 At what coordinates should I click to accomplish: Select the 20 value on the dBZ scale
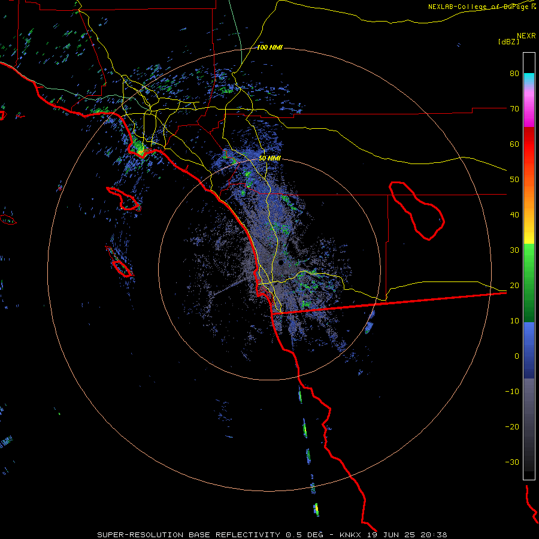pos(514,285)
